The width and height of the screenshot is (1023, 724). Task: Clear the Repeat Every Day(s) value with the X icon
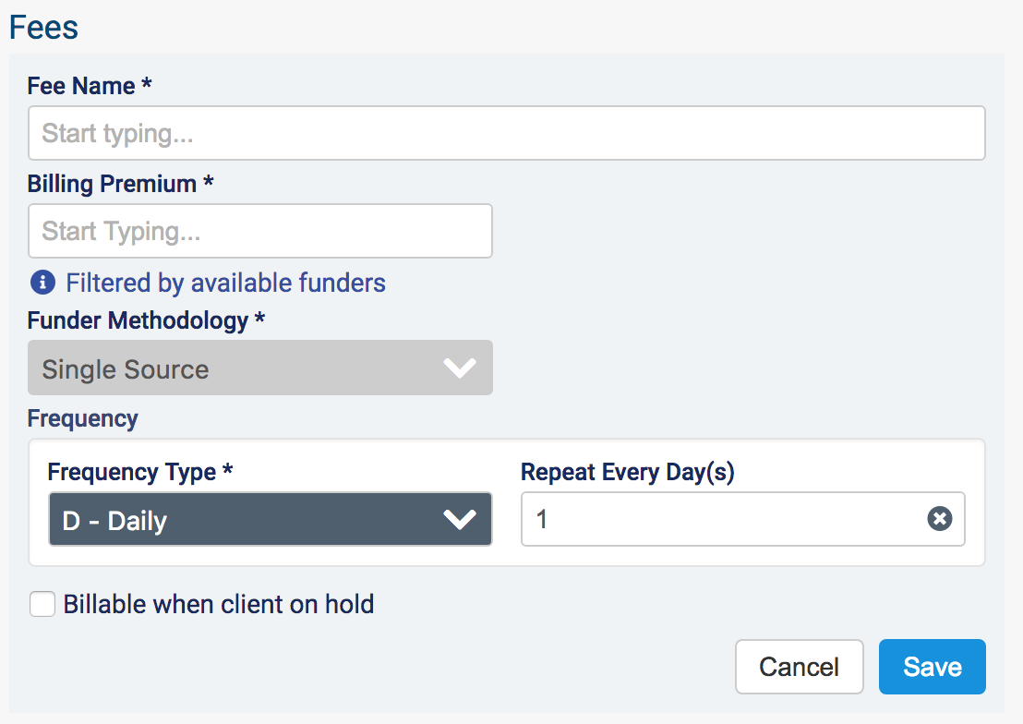(x=939, y=519)
